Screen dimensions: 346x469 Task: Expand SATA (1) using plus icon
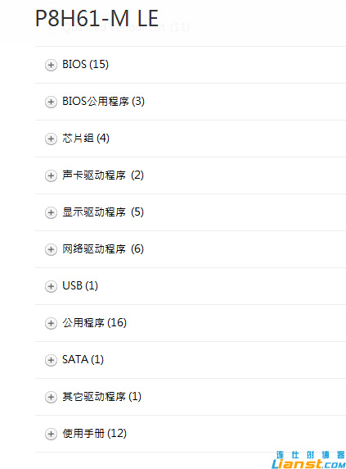[51, 360]
